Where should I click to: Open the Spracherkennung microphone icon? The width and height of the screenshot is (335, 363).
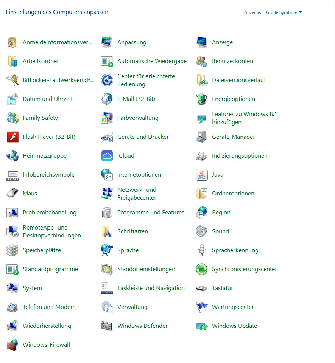(x=201, y=250)
